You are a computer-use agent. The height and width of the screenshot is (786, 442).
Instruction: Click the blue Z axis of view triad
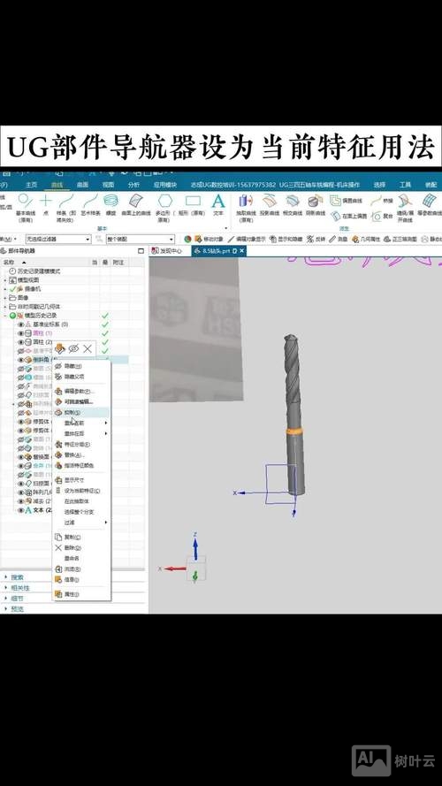pyautogui.click(x=195, y=547)
